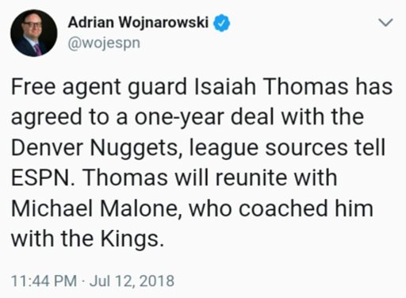The width and height of the screenshot is (406, 298).
Task: Click the word "agreed" in second line
Action: 47,117
